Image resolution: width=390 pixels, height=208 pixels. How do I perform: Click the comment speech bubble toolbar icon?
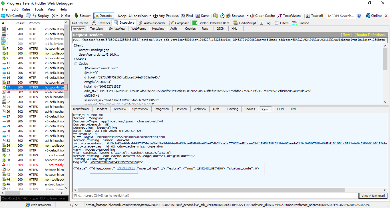28,16
